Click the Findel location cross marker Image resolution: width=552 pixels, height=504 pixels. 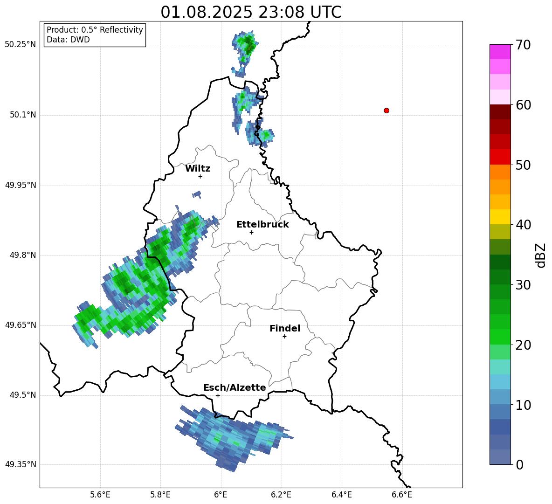click(285, 337)
